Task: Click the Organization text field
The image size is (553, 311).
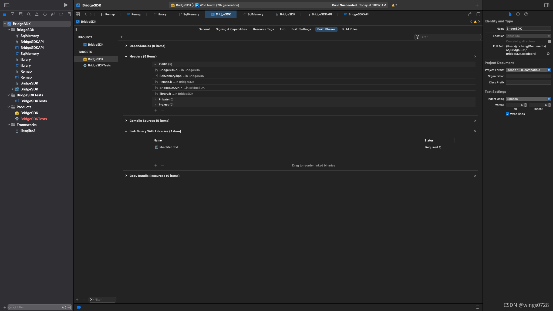Action: [528, 76]
